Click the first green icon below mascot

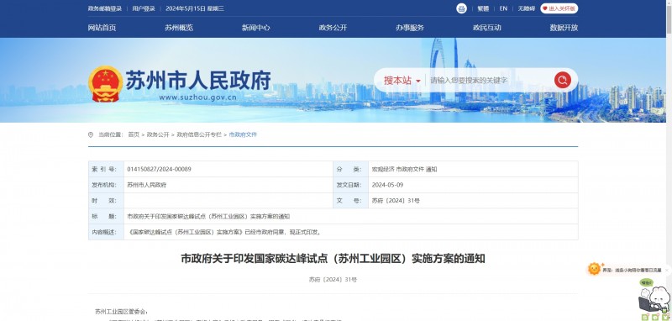click(x=644, y=317)
